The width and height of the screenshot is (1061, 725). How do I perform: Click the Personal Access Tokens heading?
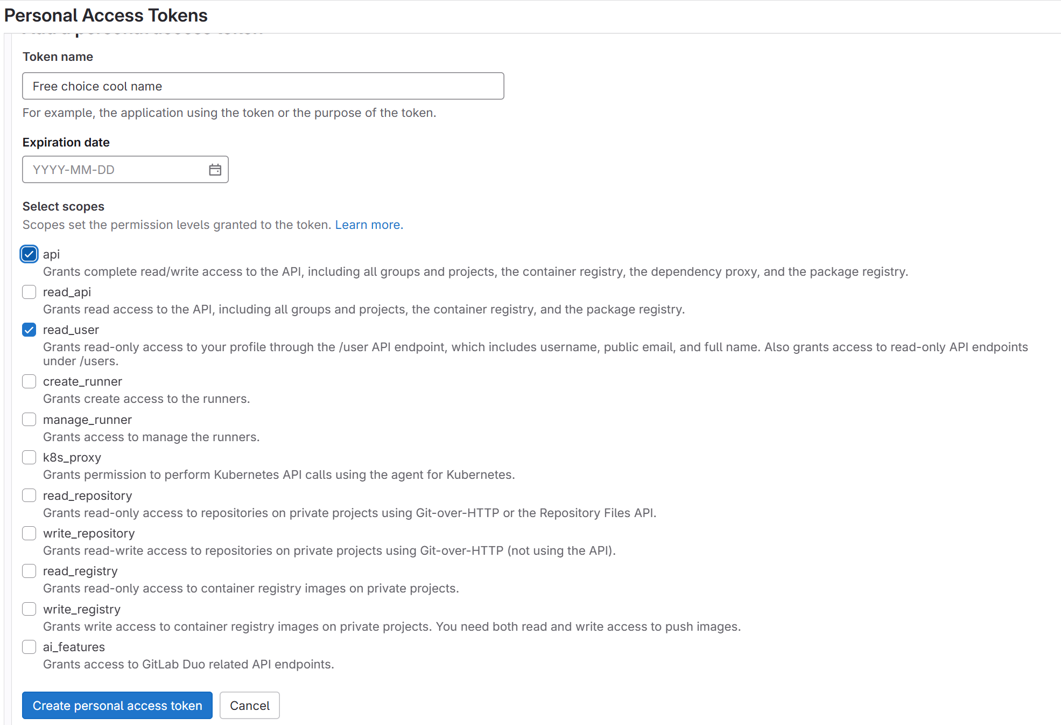[x=106, y=15]
